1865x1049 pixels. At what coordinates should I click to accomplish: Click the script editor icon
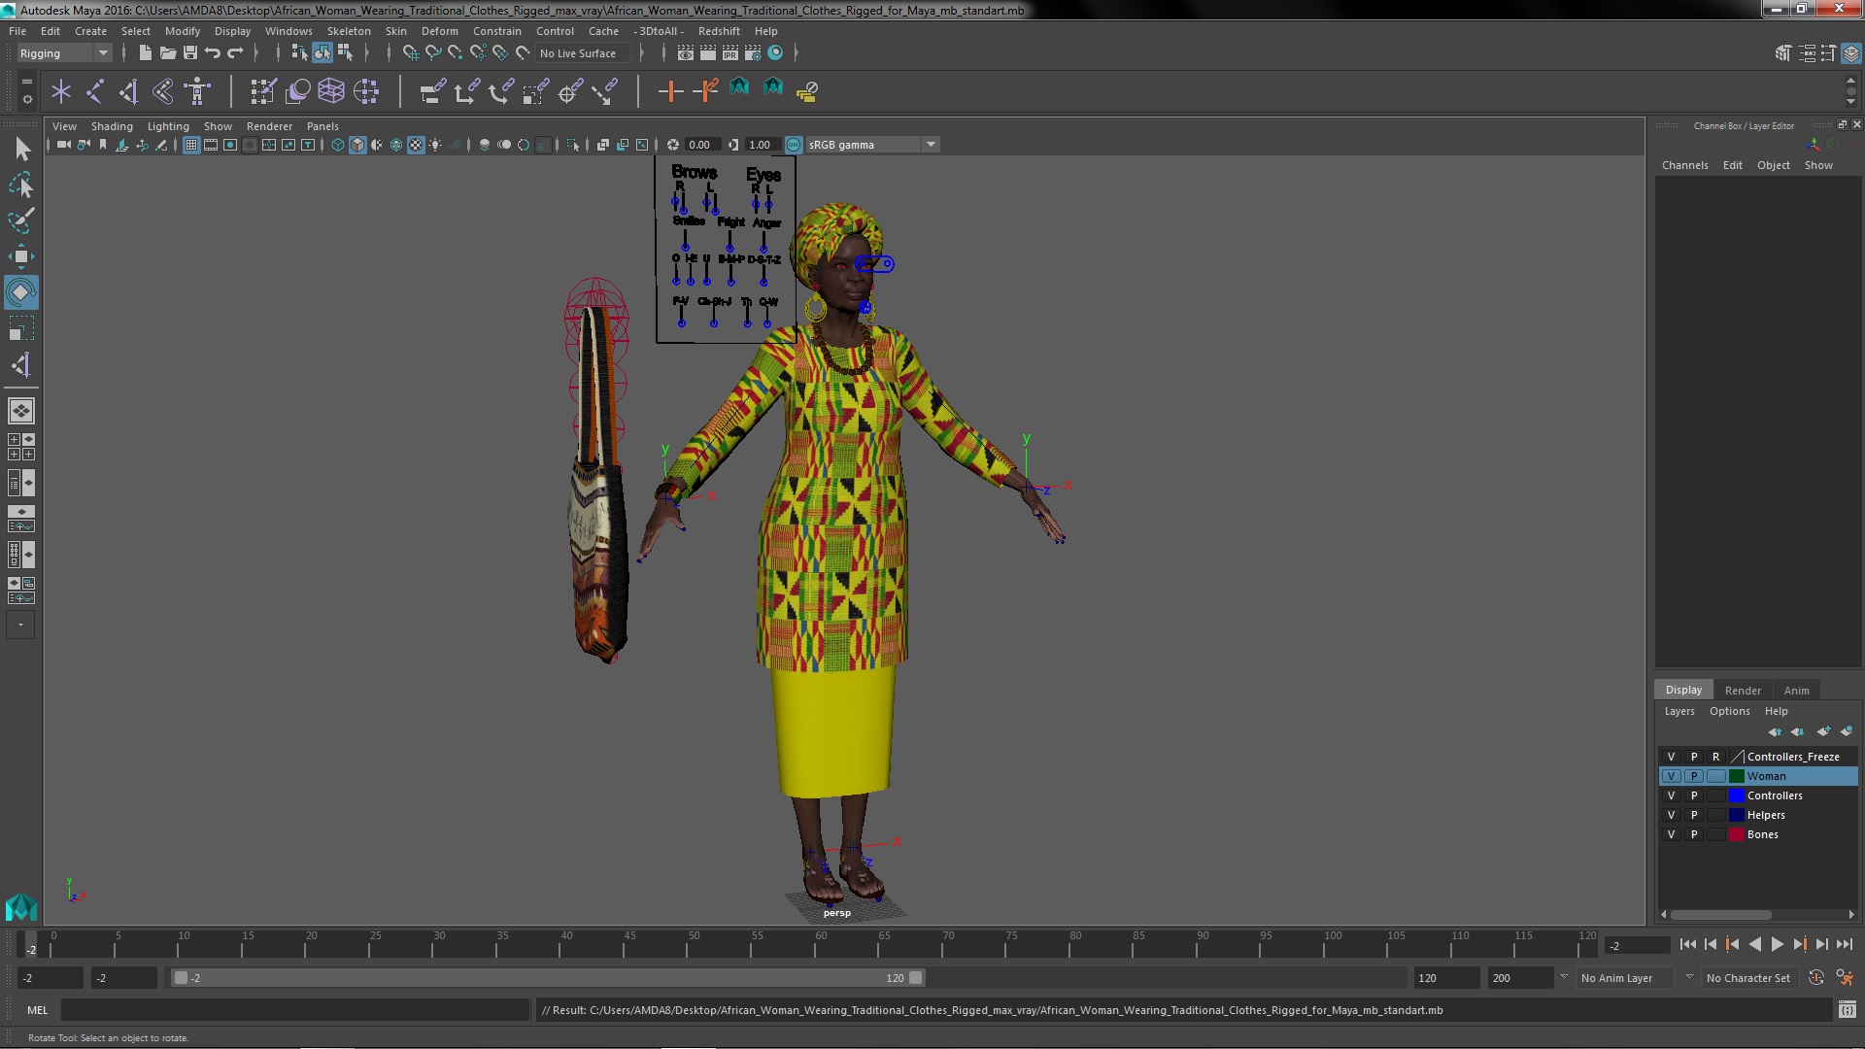pyautogui.click(x=1847, y=1010)
